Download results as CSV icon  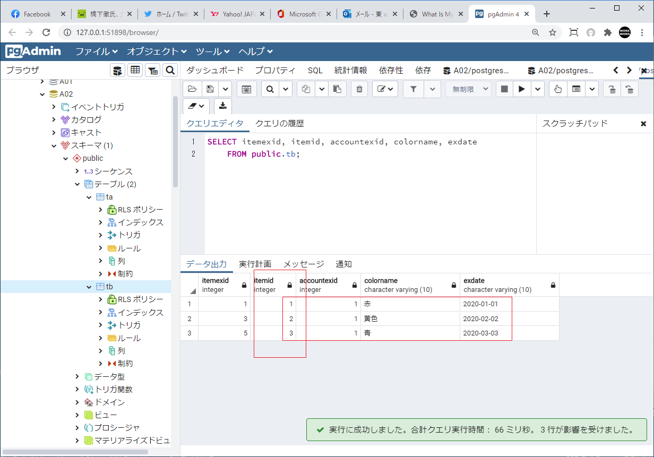[223, 106]
